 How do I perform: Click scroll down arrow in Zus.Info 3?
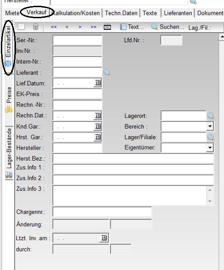coord(210,201)
